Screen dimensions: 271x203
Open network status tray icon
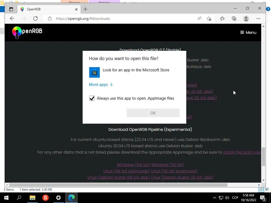point(221,198)
